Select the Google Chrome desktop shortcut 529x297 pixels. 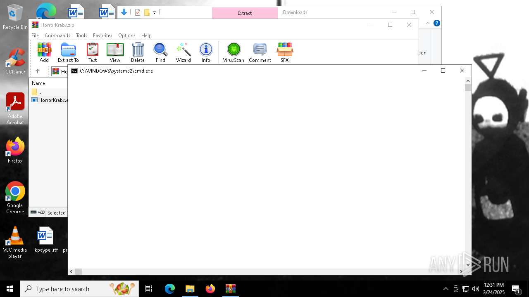pyautogui.click(x=15, y=198)
